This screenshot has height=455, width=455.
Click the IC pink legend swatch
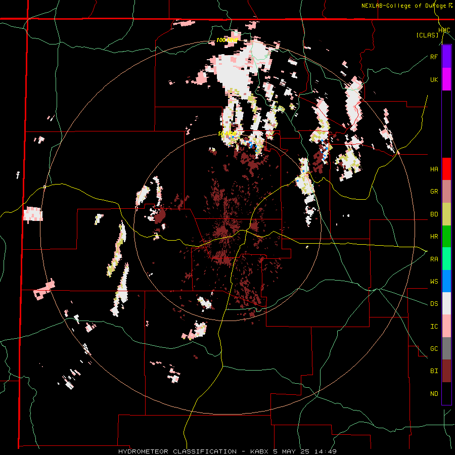pos(446,326)
